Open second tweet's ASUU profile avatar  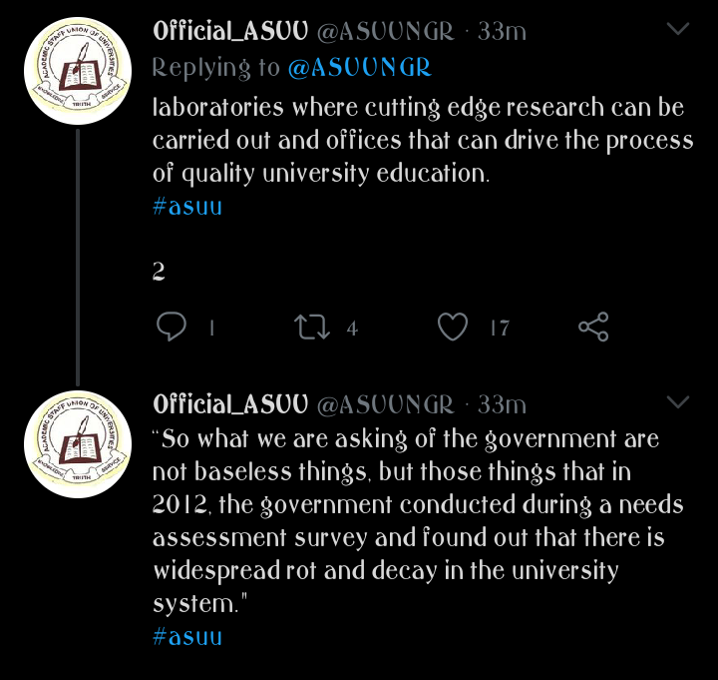click(x=78, y=444)
